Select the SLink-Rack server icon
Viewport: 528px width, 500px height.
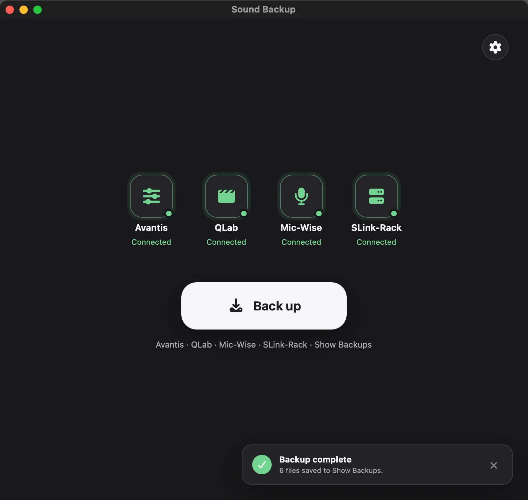tap(377, 196)
